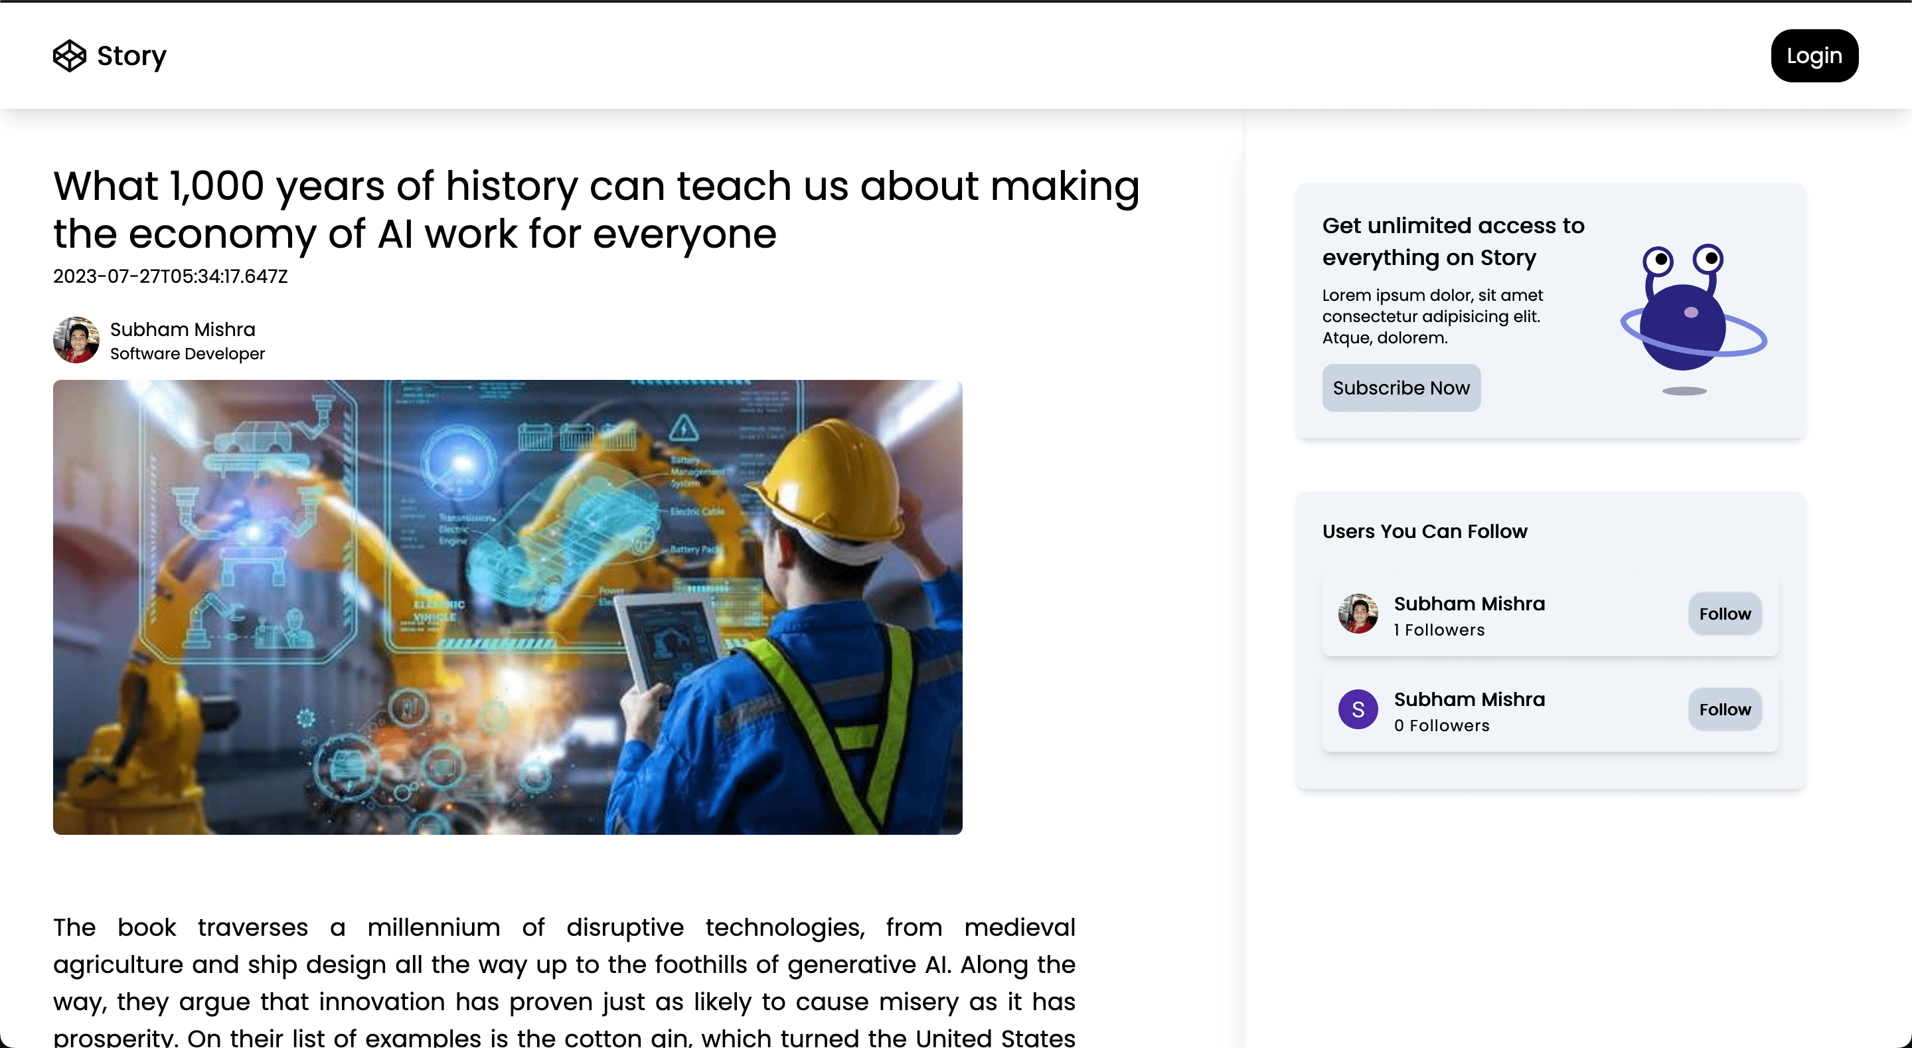Click the article headline about AI economy
Image resolution: width=1912 pixels, height=1048 pixels.
coord(596,209)
